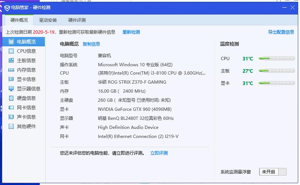
Task: Close the 硬件检测 window
Action: click(x=292, y=8)
